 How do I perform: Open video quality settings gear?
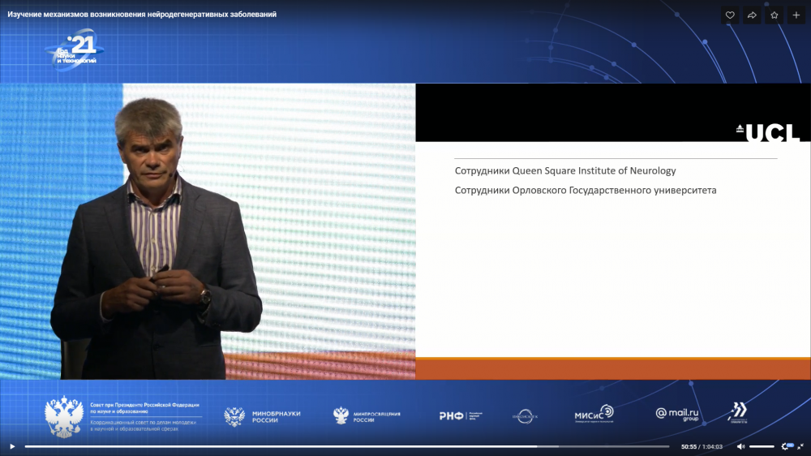click(x=785, y=446)
